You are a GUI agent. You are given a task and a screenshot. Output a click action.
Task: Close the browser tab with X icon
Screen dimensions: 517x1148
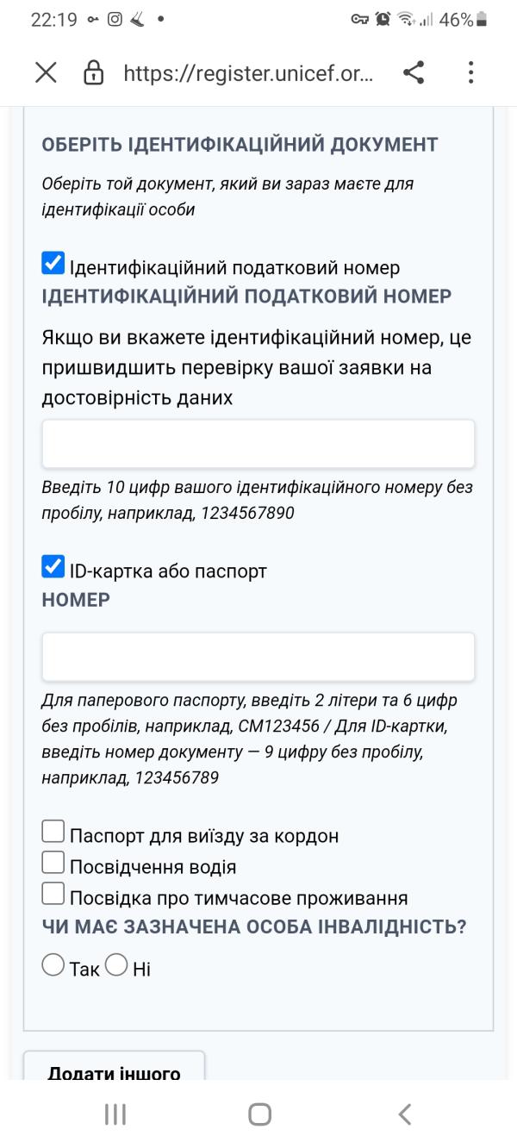coord(46,73)
